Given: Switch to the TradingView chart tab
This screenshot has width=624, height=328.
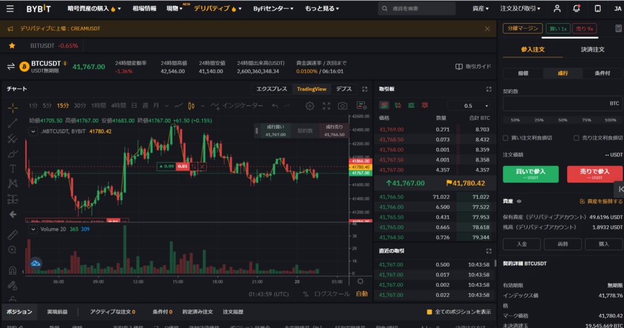Looking at the screenshot, I should [x=311, y=89].
